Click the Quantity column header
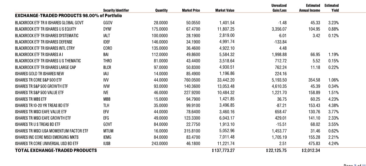 pyautogui.click(x=161, y=10)
